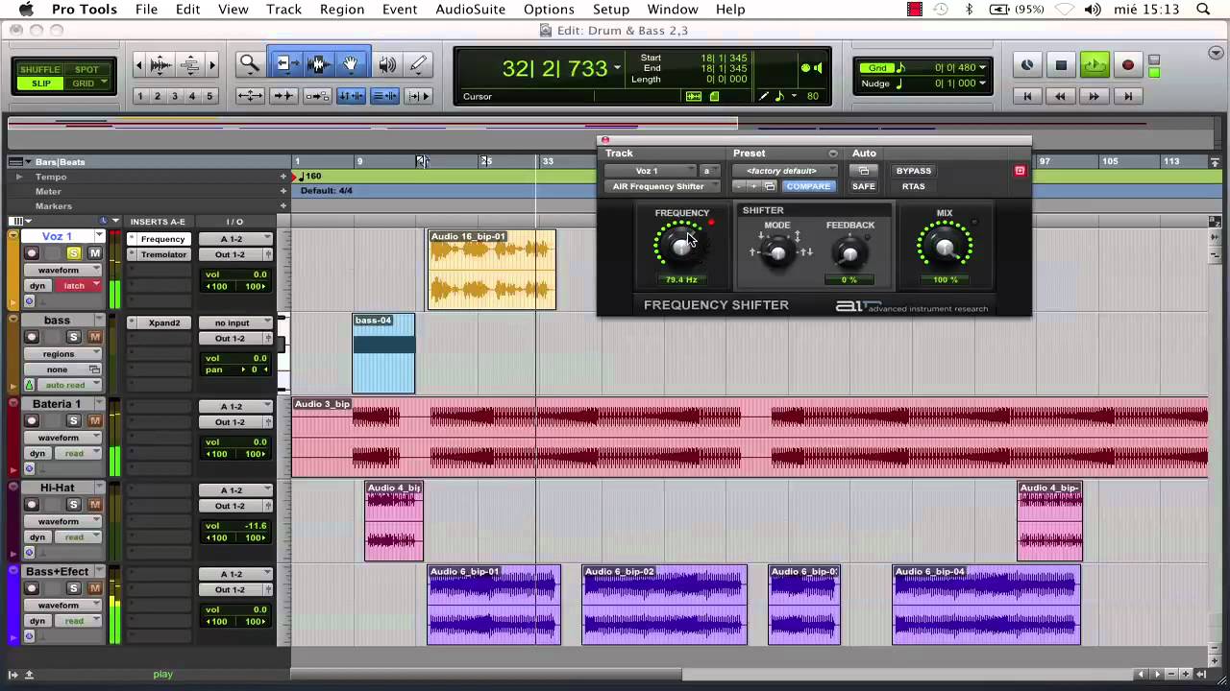The height and width of the screenshot is (691, 1230).
Task: Click the Stop transport button
Action: coord(1061,65)
